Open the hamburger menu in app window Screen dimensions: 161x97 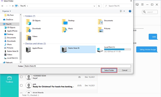(x=142, y=5)
